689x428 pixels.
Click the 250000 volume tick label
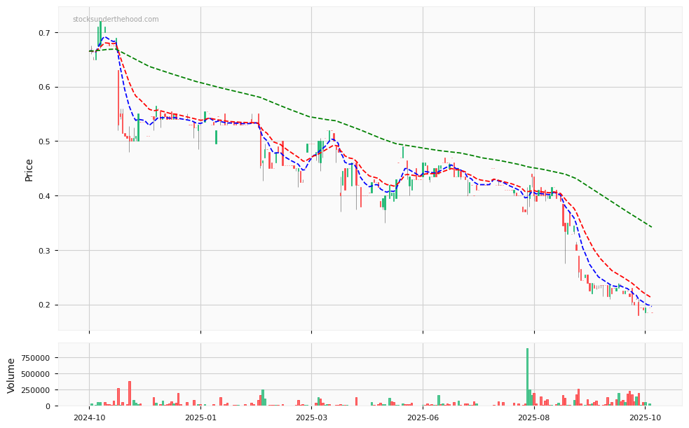tap(34, 390)
